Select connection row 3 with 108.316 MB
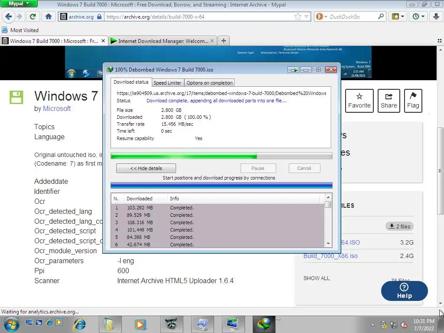444x333 pixels. point(218,222)
